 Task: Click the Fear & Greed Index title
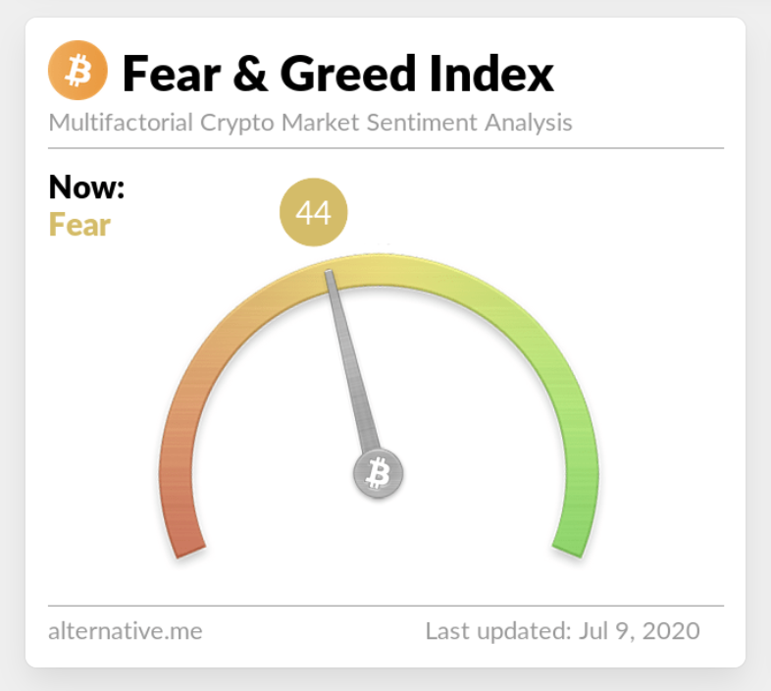tap(338, 74)
